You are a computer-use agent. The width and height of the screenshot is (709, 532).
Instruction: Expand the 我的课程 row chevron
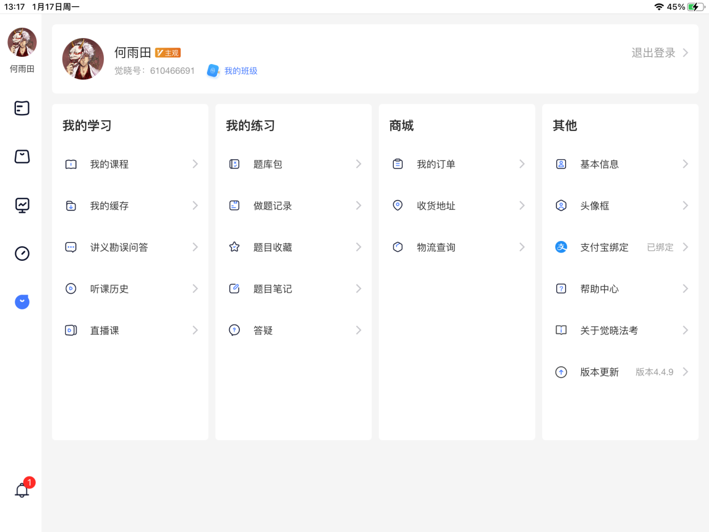coord(195,164)
